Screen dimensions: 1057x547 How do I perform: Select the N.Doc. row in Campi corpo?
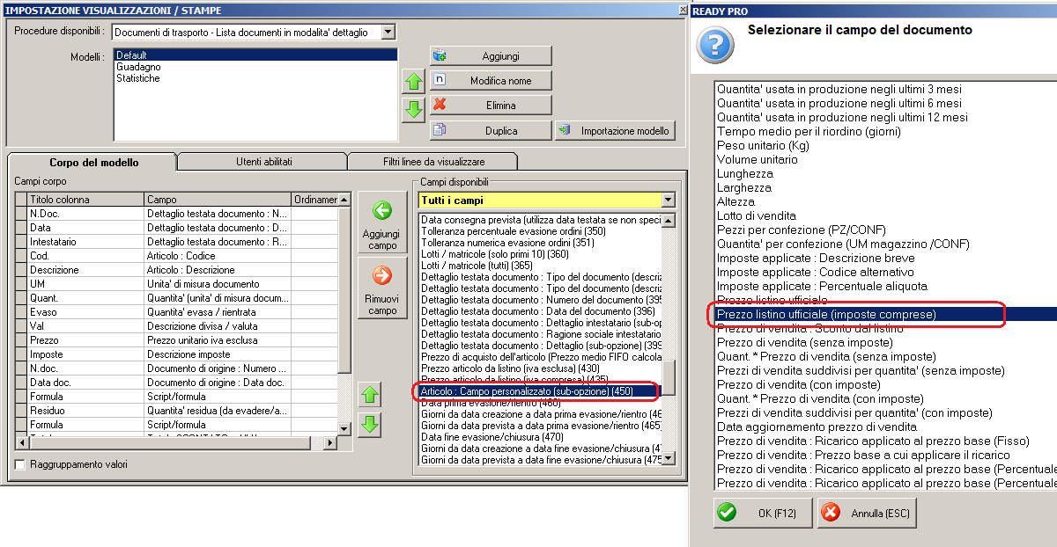click(176, 214)
